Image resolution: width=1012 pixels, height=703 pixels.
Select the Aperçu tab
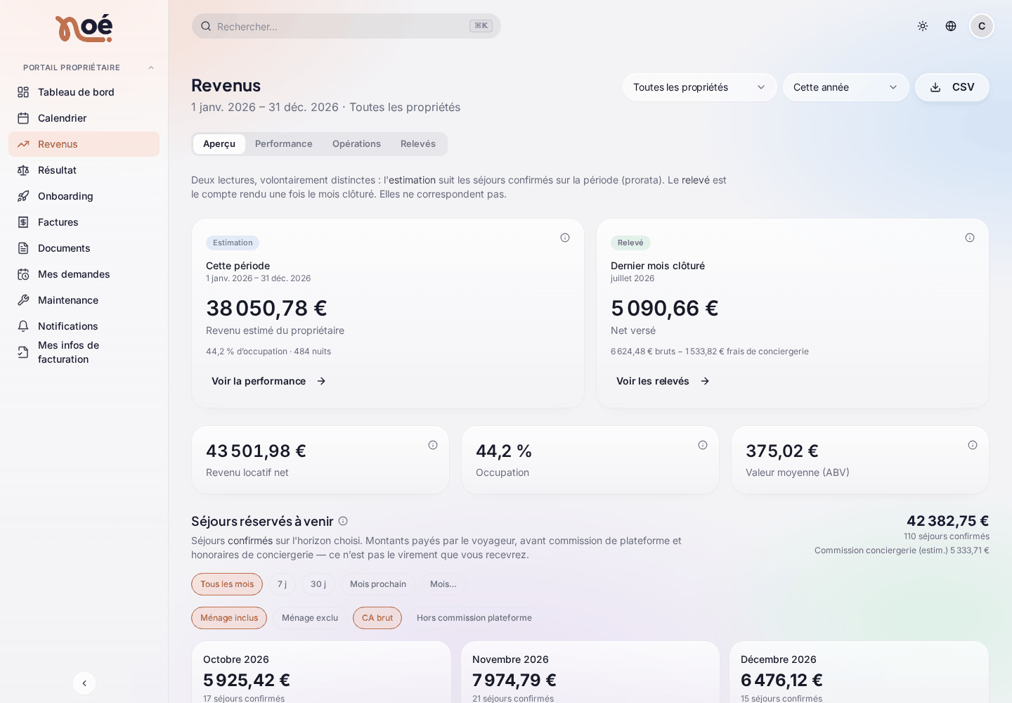(219, 144)
